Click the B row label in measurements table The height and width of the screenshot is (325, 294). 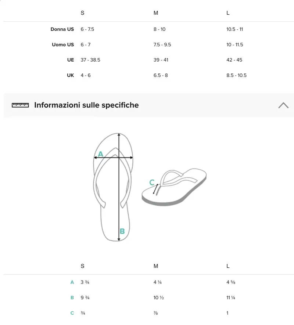pyautogui.click(x=72, y=298)
